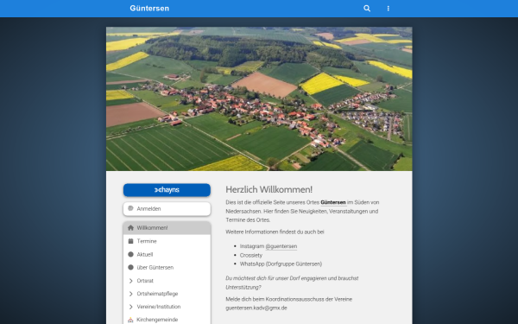Follow the @guentersen Instagram link
The height and width of the screenshot is (324, 518).
coord(281,246)
